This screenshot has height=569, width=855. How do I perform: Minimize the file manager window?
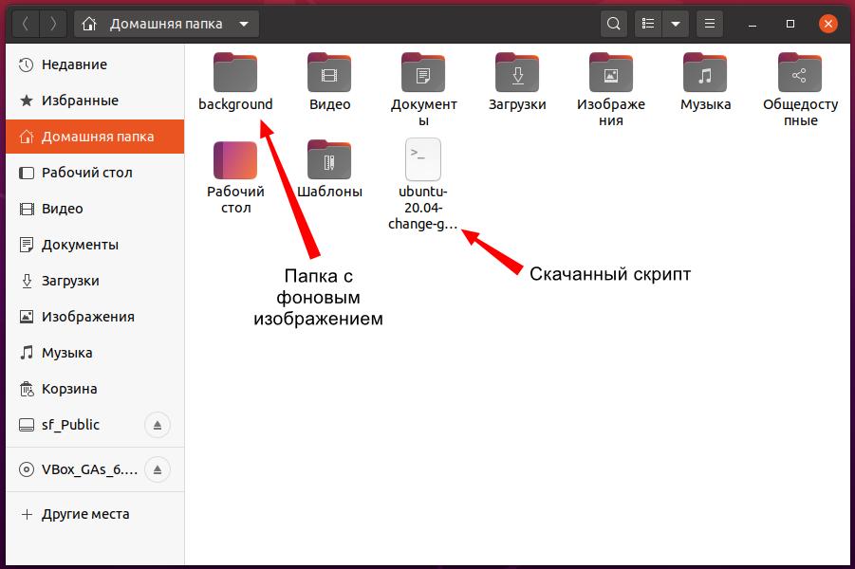click(x=753, y=24)
